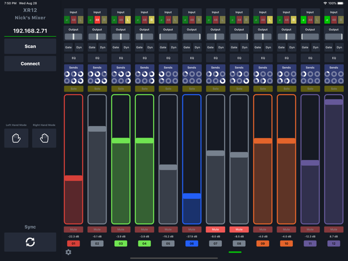
Task: Open EQ for channel 04
Action: (145, 58)
